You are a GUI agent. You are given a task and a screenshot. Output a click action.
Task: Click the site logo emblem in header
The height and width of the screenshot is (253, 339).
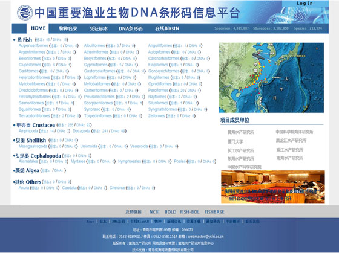click(x=25, y=13)
